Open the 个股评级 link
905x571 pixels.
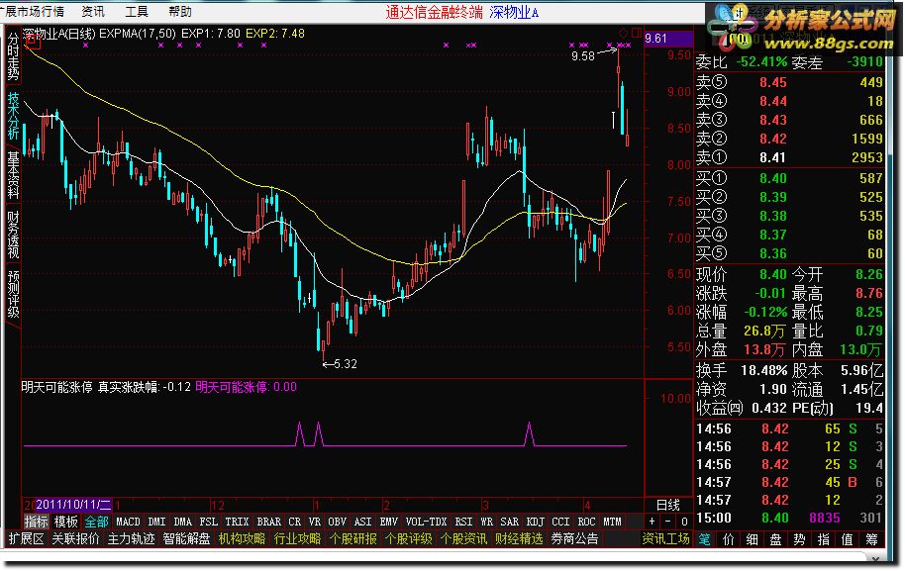tap(408, 539)
